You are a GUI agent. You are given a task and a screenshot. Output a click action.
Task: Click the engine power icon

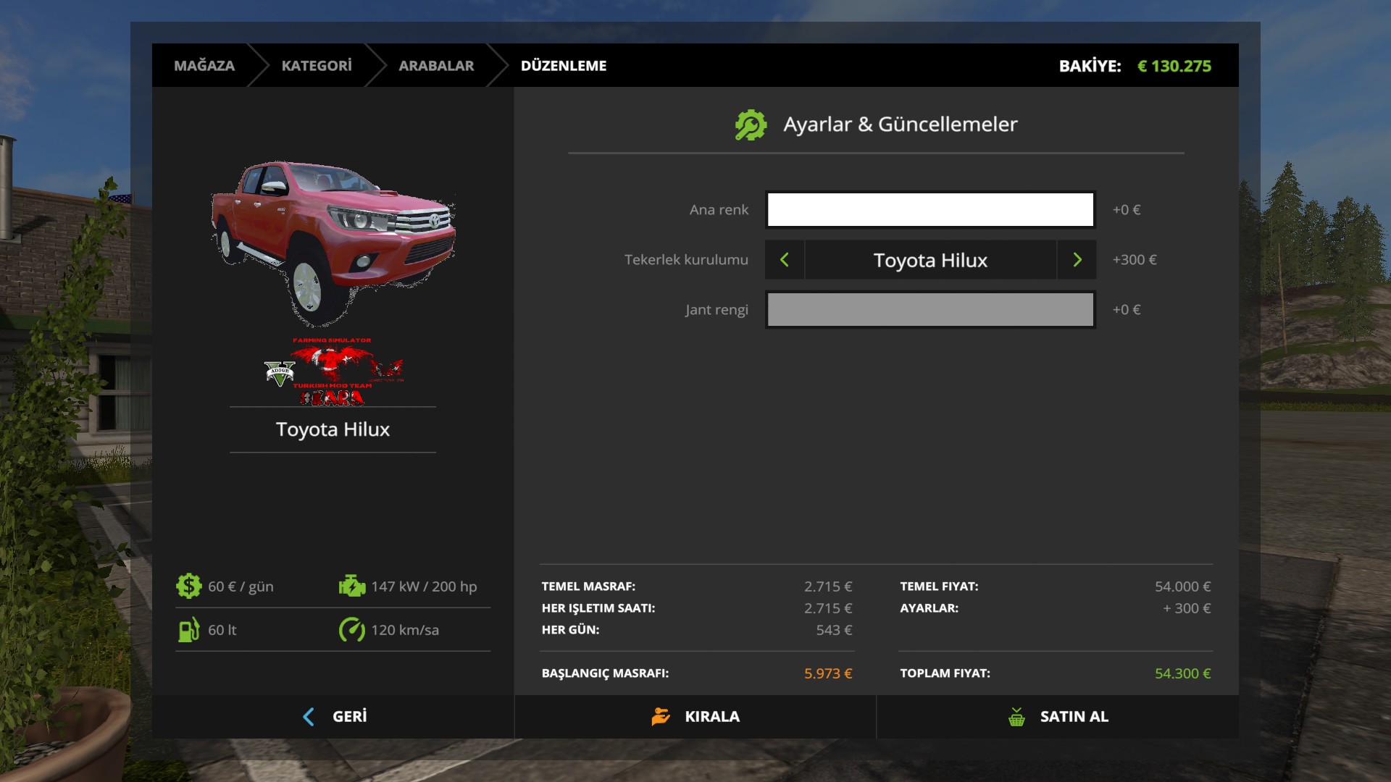point(352,586)
